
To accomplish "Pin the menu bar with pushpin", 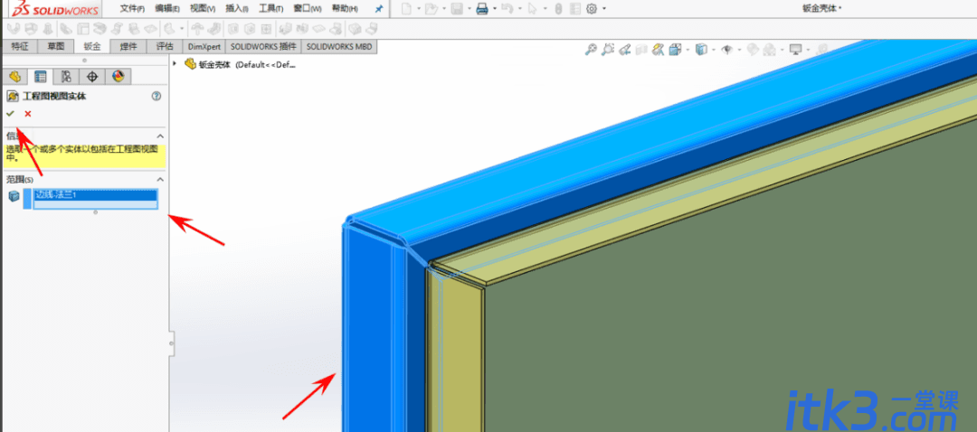I will click(378, 9).
